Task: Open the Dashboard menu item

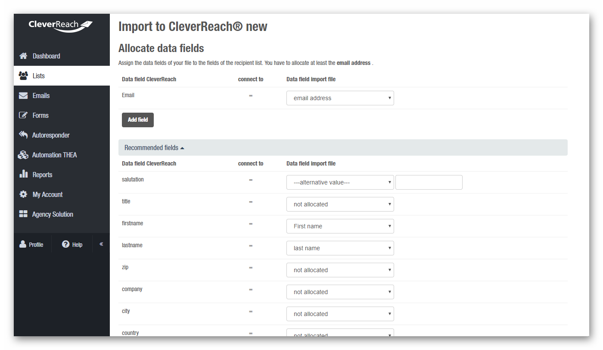Action: tap(62, 56)
